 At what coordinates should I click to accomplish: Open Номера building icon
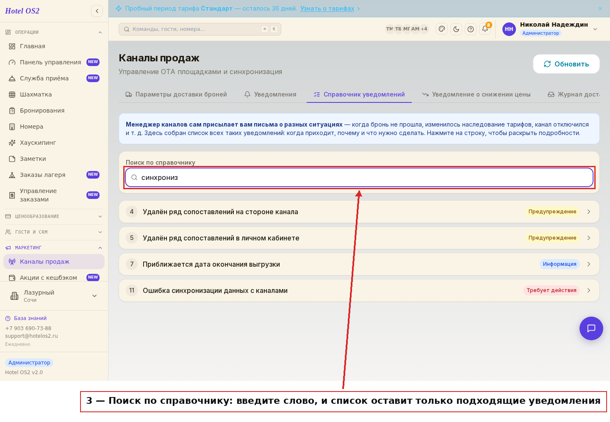12,127
